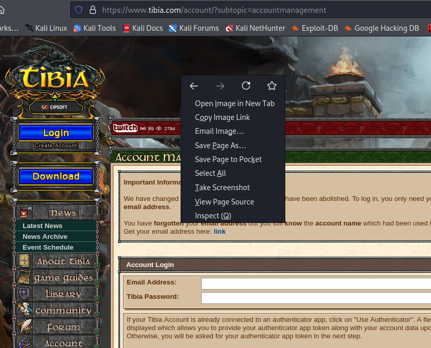Bookmark the page using the star icon
Viewport: 431px width, 348px height.
pyautogui.click(x=272, y=86)
